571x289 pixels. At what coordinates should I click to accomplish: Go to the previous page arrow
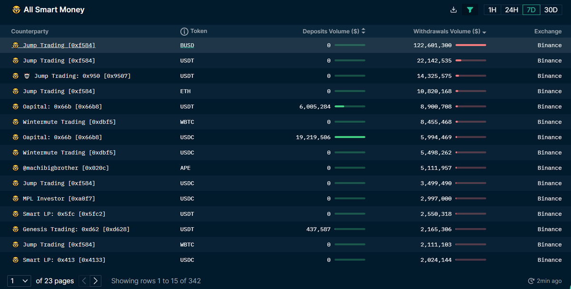[84, 281]
